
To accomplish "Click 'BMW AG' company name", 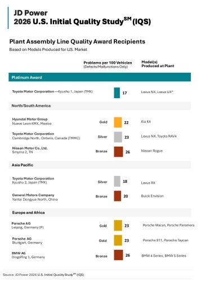I will [19, 253].
